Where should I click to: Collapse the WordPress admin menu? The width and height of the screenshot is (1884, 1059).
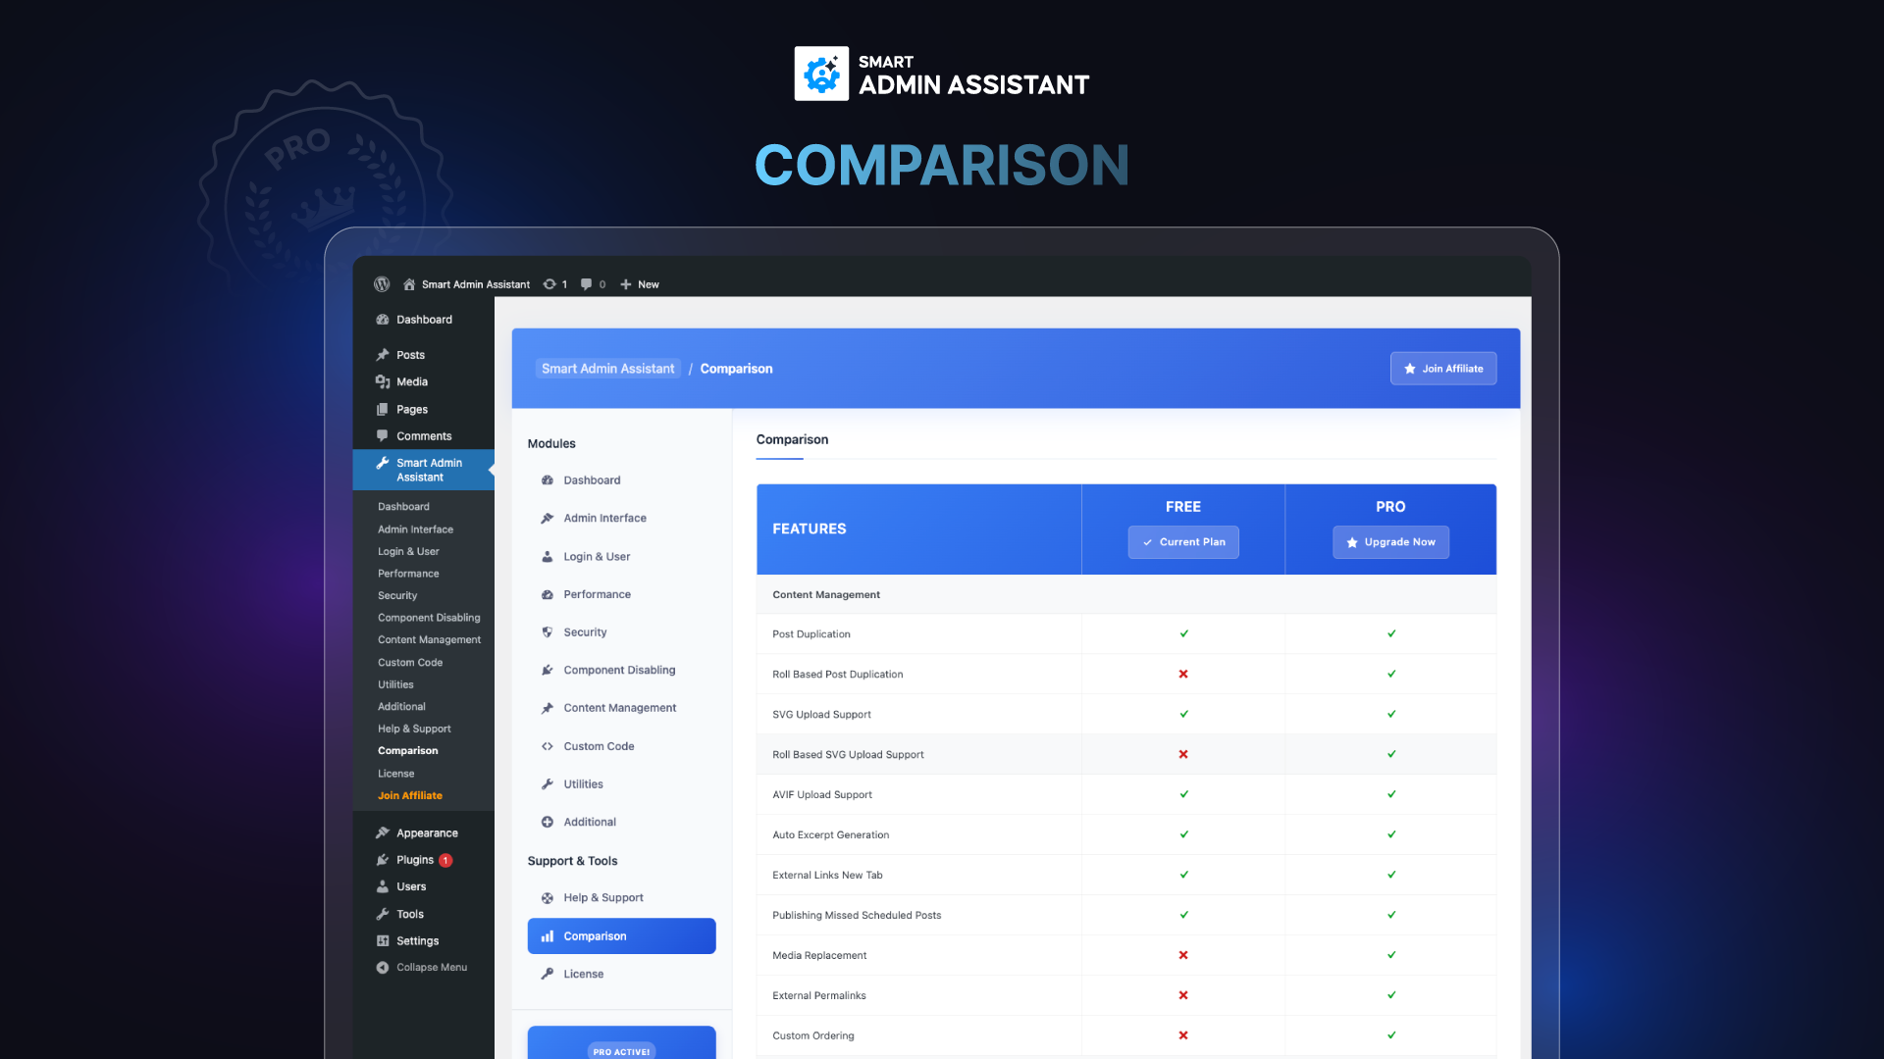coord(431,968)
